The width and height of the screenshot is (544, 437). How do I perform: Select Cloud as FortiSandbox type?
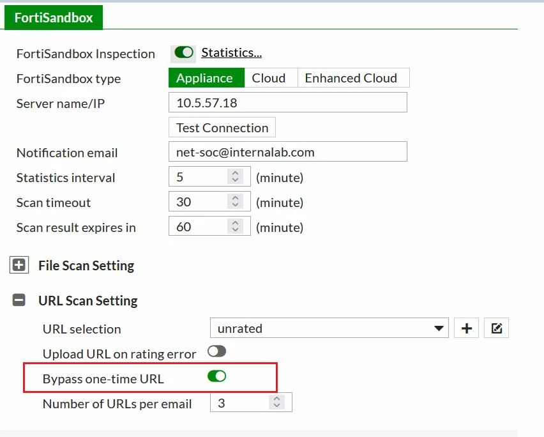pos(271,78)
